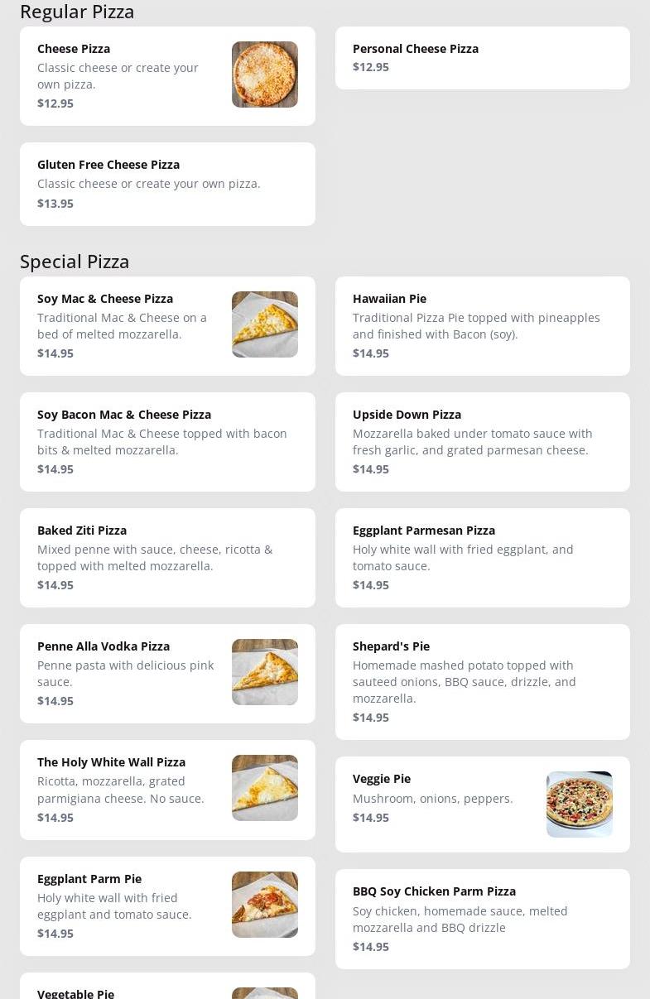Select the Eggplant Parmesan Pizza card

point(482,558)
